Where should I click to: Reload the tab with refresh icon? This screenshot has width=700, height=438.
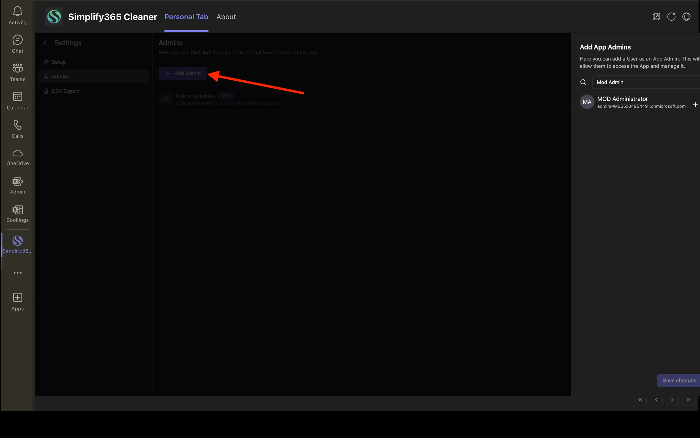(671, 16)
